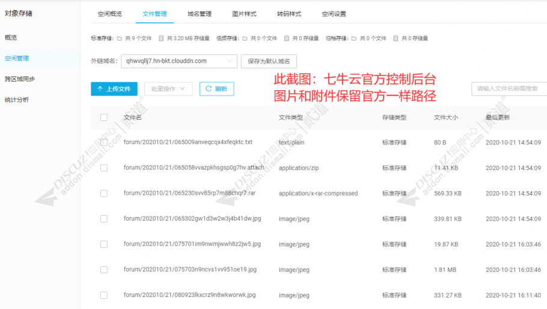Click 保存为默认域名 button
Viewport: 547px width, 309px height.
[x=269, y=61]
